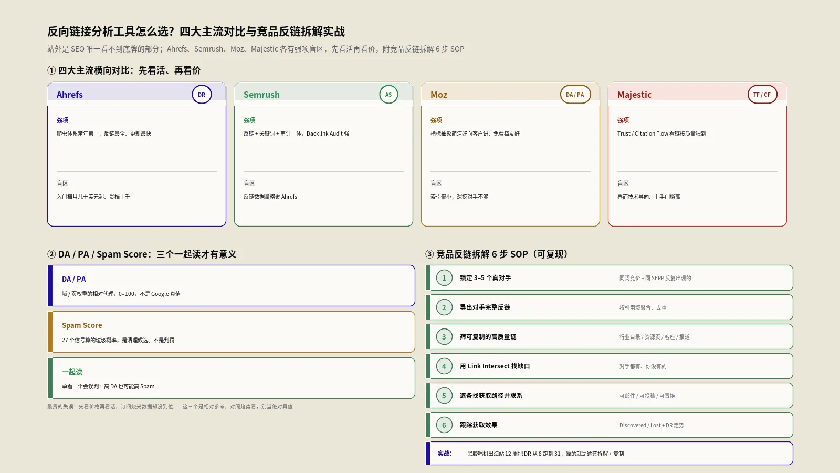The height and width of the screenshot is (473, 840).
Task: Click the Spam Score panel heading
Action: click(82, 325)
